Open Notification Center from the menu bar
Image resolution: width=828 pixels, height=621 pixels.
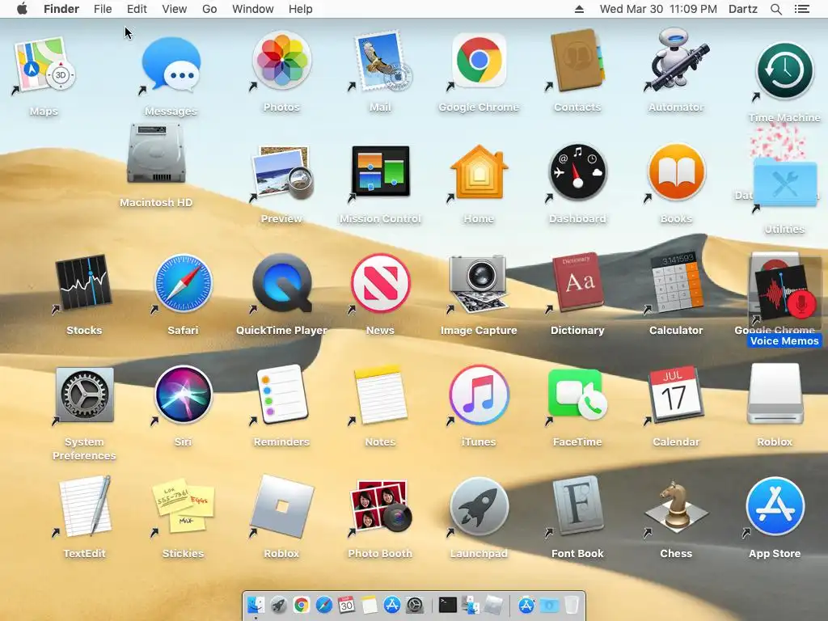tap(802, 9)
